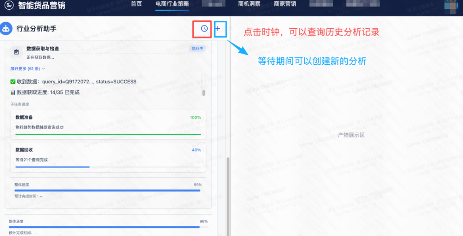Click the log list's inner scrollbar thumb
This screenshot has height=236, width=463.
click(203, 93)
